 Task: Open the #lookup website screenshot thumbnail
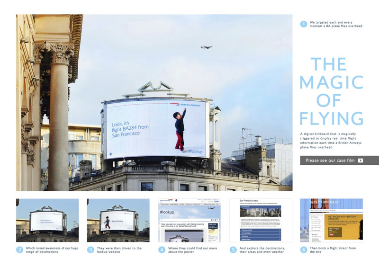click(189, 220)
